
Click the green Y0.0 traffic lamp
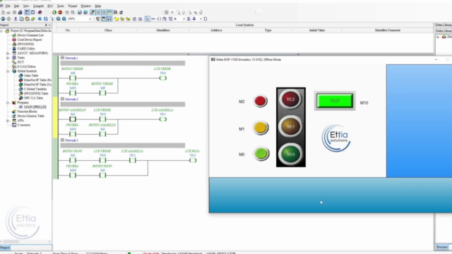click(290, 155)
